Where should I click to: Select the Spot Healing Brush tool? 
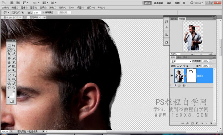[9, 58]
